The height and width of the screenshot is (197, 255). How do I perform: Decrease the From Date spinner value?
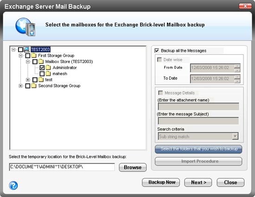237,70
